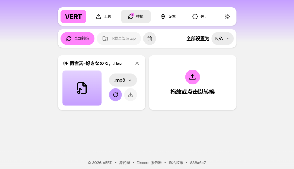Open the 全部设置为 N/A format dropdown

222,38
